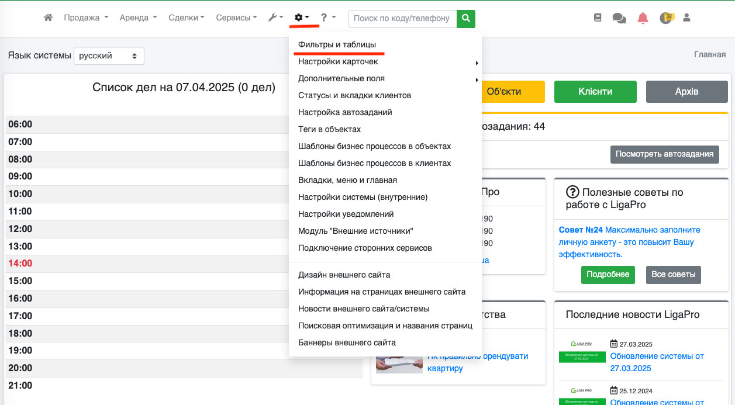The height and width of the screenshot is (405, 735).
Task: Click the green Клієнти button
Action: (595, 92)
